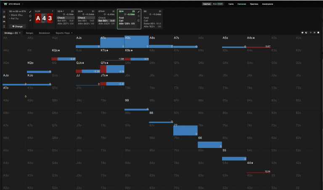Toggle the lock icon in highlighted SB node

coord(139,16)
